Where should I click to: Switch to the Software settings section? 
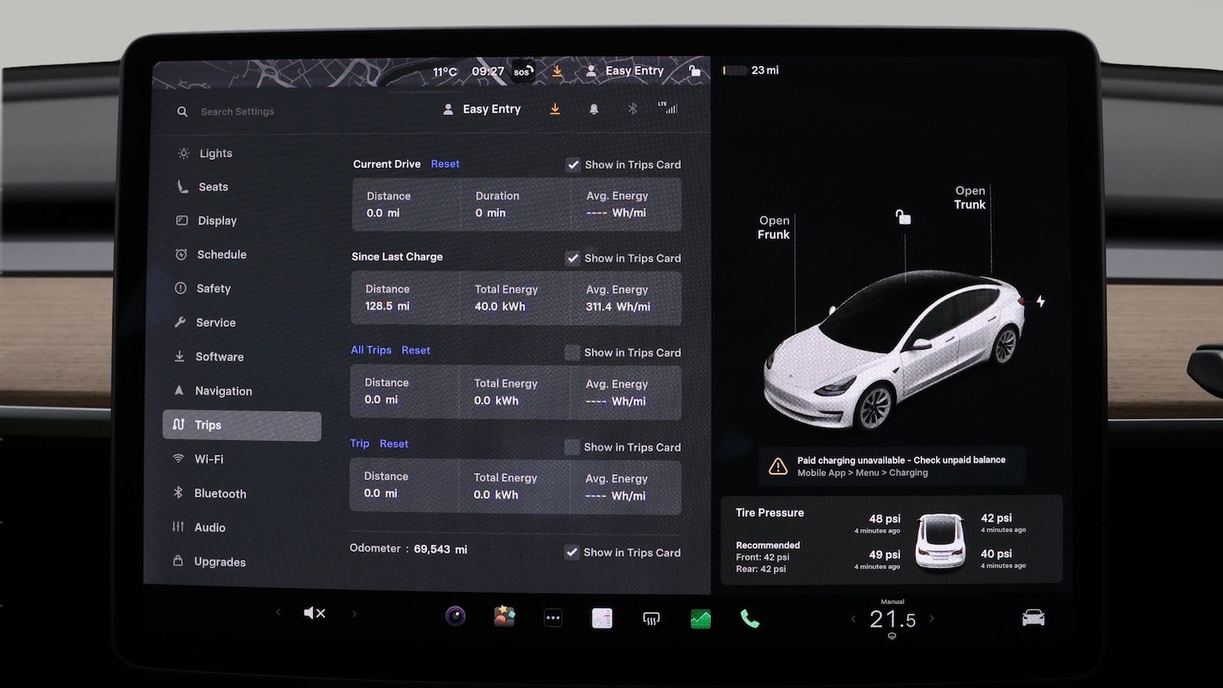219,356
